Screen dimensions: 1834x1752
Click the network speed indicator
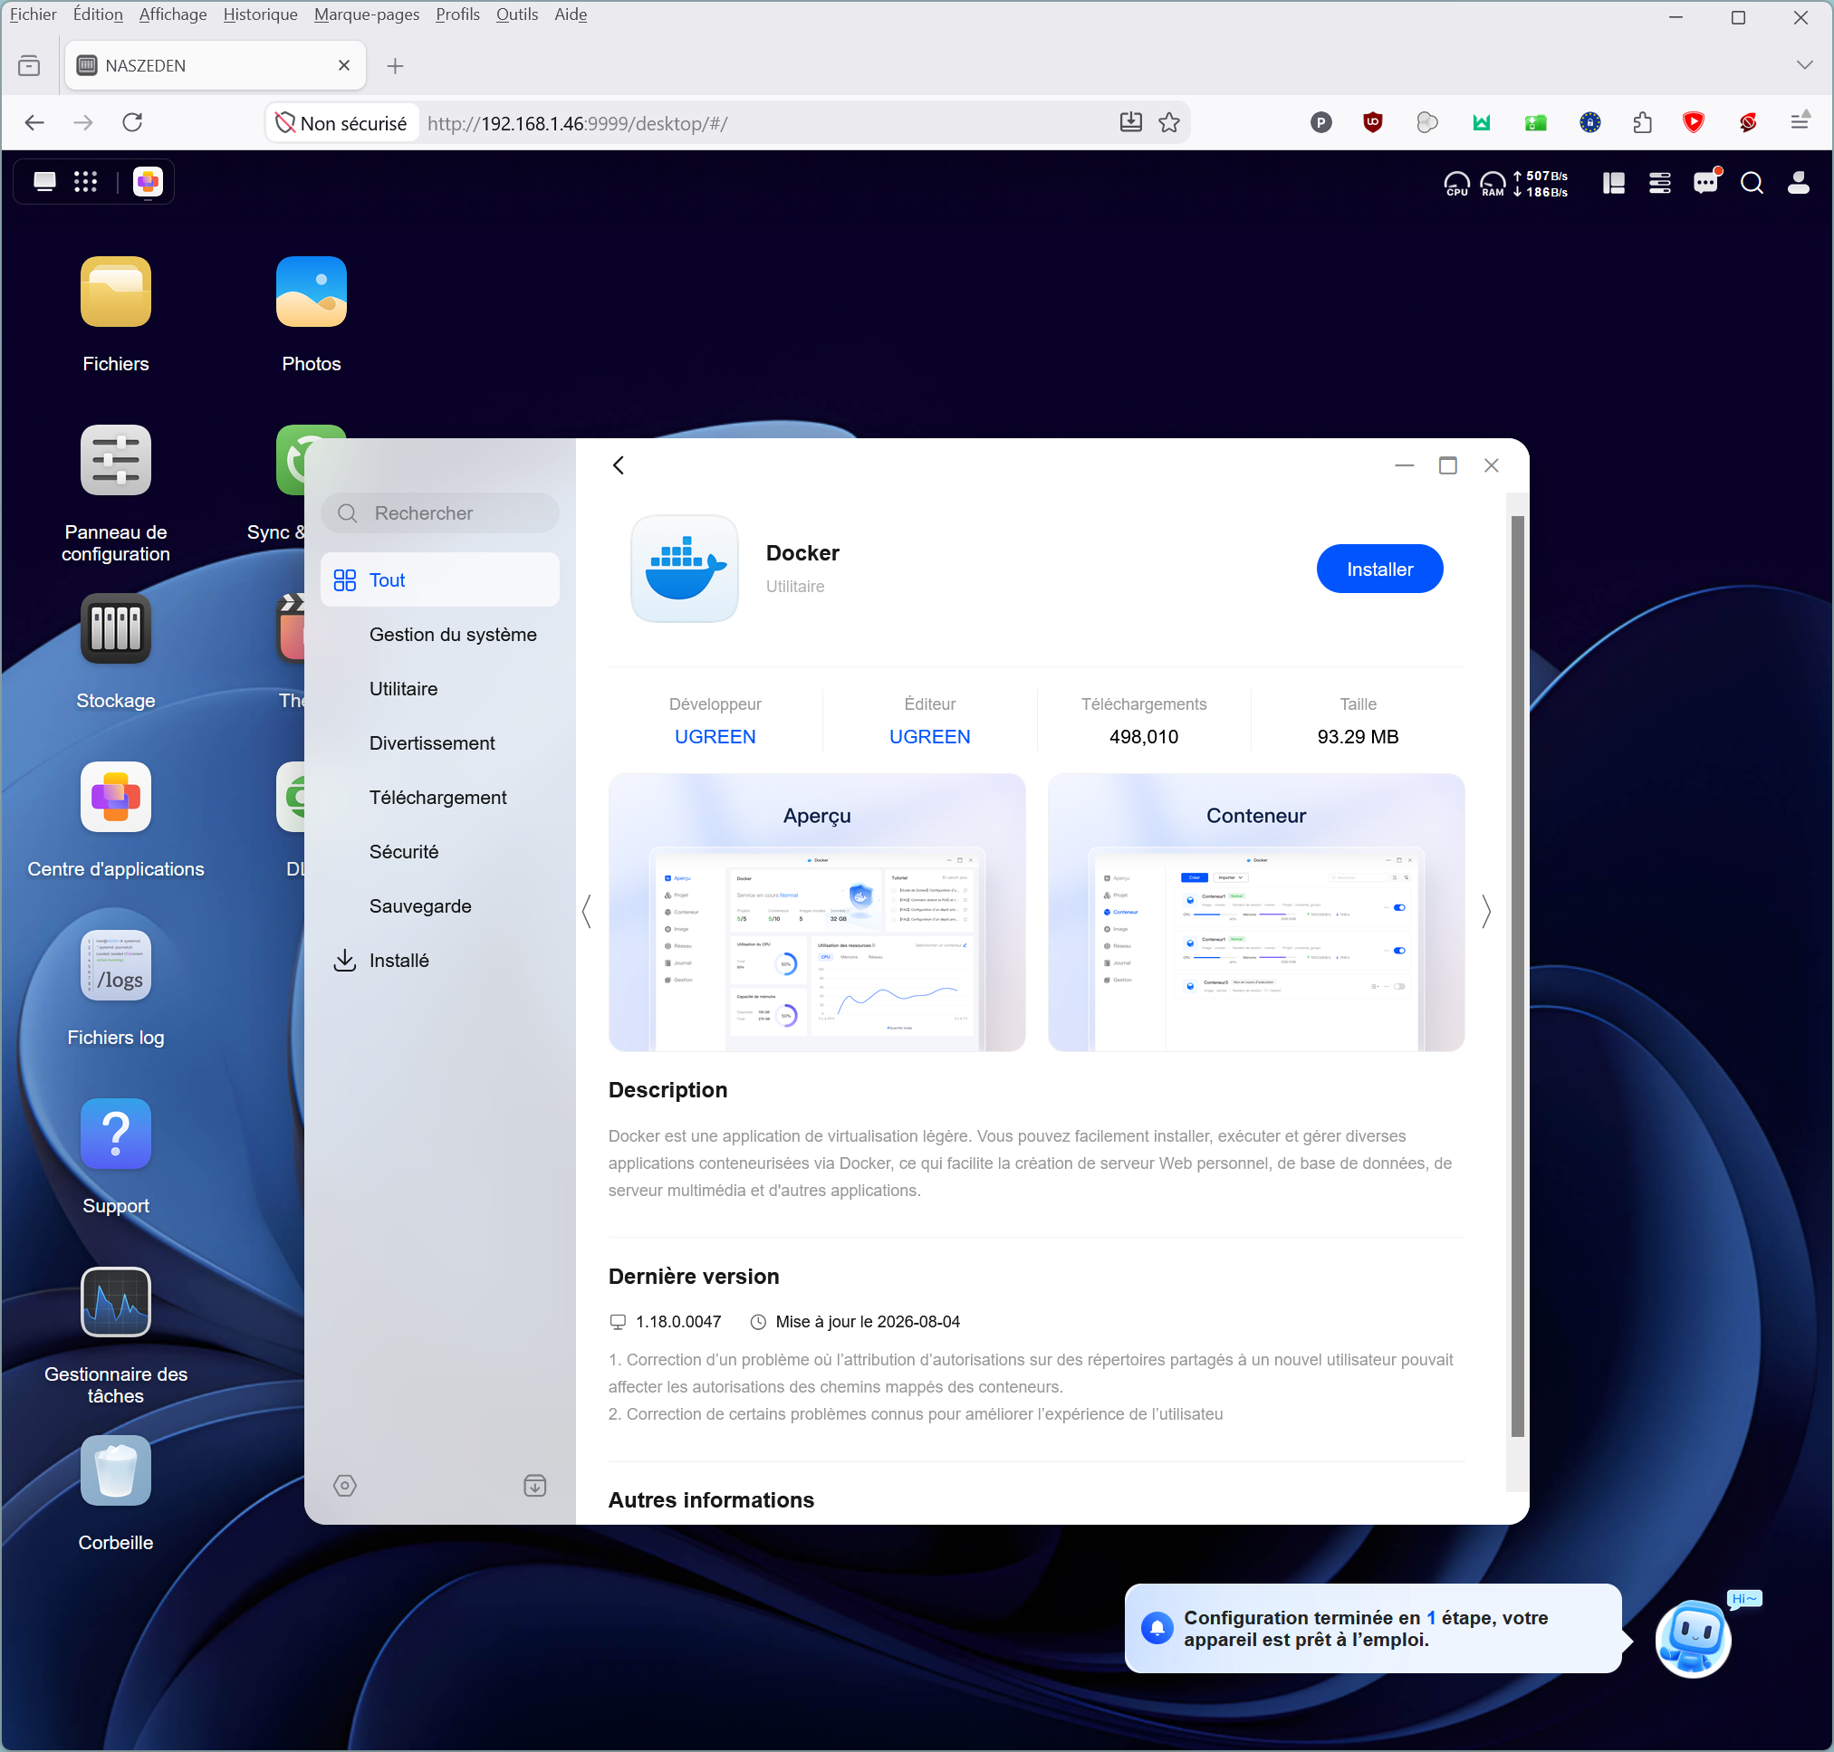[x=1541, y=183]
